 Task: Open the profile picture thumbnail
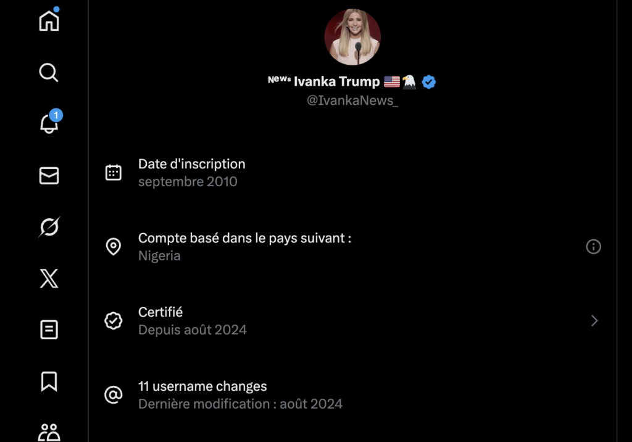(x=352, y=36)
